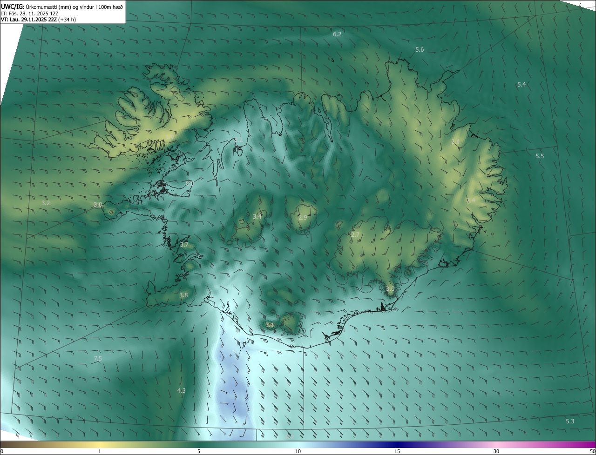
Task: Click the 3.8 value label on the map
Action: pos(183,295)
